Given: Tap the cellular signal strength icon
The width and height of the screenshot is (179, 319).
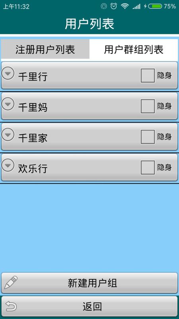Looking at the screenshot, I should click(x=136, y=6).
